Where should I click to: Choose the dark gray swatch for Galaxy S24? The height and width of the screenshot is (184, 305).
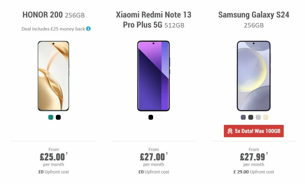pos(250,117)
